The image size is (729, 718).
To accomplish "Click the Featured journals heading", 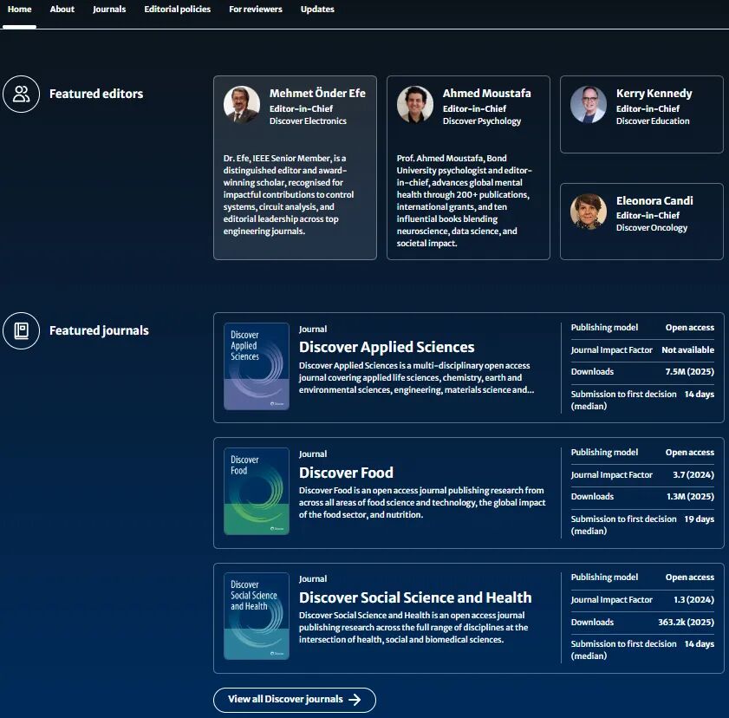I will (99, 330).
